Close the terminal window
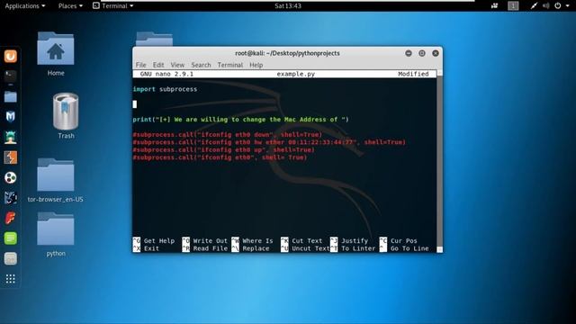This screenshot has width=576, height=324. point(436,53)
